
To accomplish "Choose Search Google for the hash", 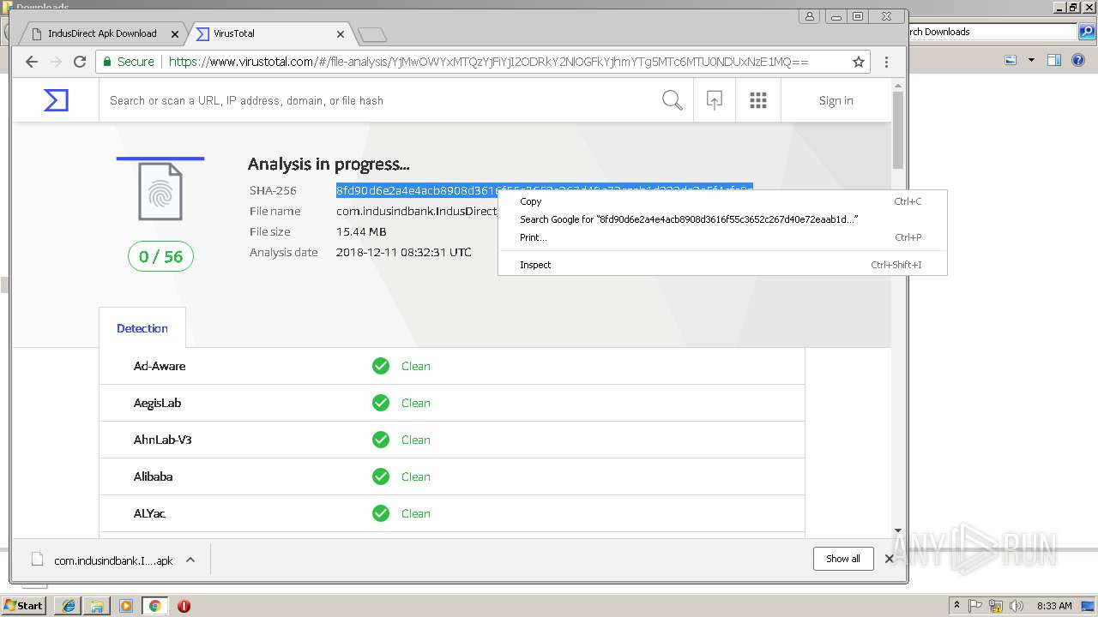I will [x=721, y=219].
